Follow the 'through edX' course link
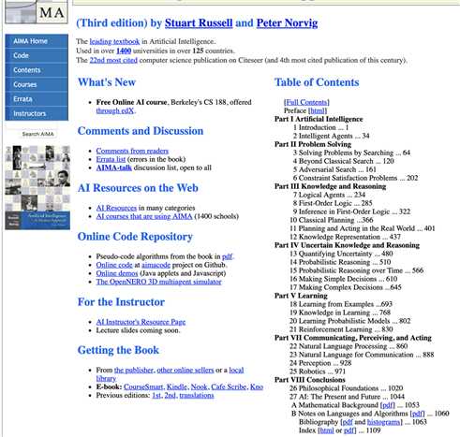460x437 pixels. [115, 110]
